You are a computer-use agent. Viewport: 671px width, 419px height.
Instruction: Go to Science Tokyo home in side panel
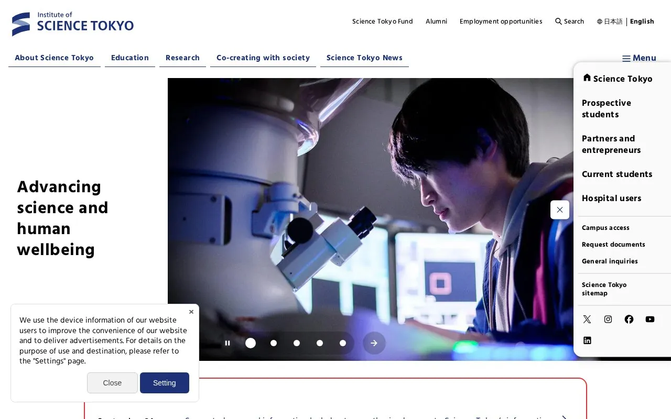618,79
